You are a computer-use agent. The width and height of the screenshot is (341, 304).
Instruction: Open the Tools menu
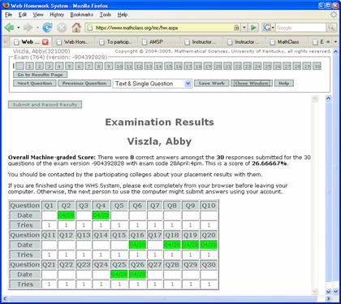click(x=106, y=15)
